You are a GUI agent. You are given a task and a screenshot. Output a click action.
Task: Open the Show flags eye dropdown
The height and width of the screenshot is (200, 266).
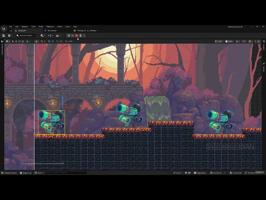tap(238, 41)
